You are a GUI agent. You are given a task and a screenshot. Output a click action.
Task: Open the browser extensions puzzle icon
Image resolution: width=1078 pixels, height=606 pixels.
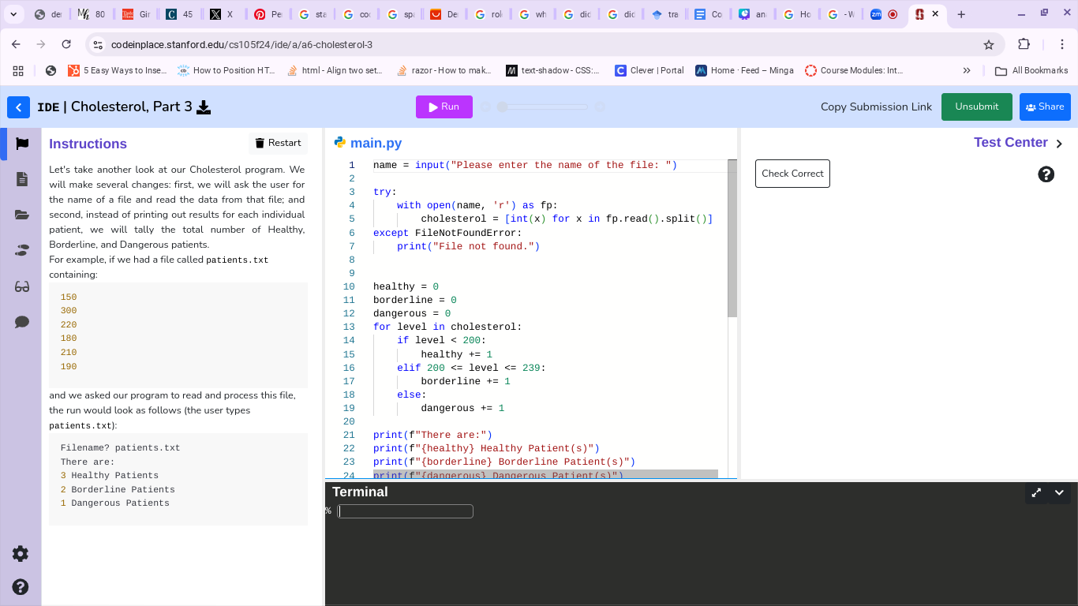click(1024, 44)
